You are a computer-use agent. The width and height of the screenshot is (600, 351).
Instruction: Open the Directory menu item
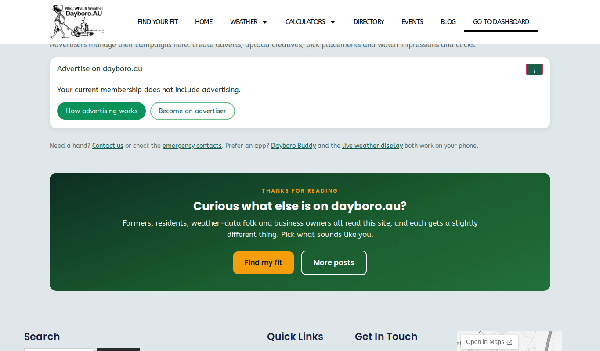click(369, 22)
